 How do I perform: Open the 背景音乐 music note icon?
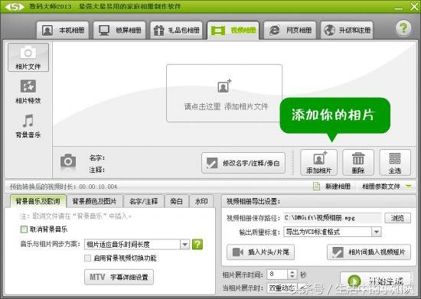[x=28, y=126]
